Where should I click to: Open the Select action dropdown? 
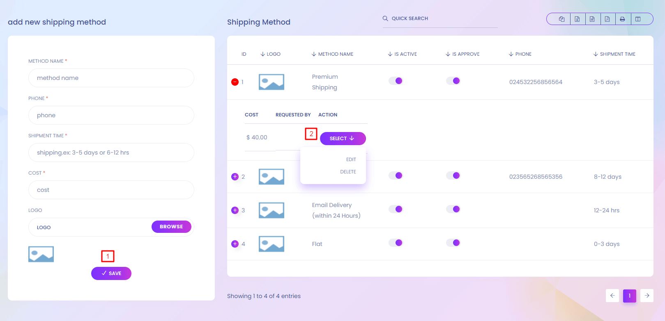point(343,139)
